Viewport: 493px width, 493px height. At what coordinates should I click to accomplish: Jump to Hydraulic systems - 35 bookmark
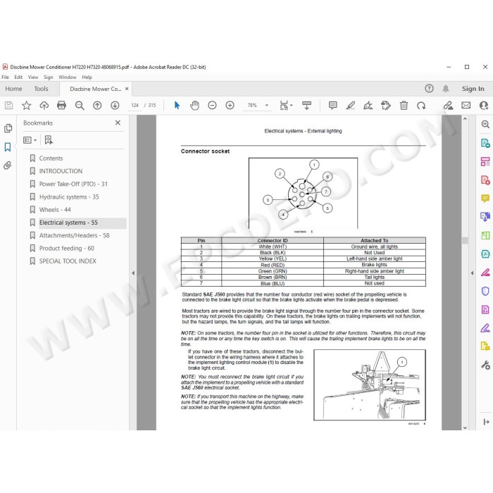tap(69, 196)
